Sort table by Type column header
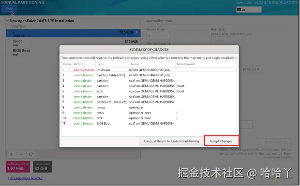This screenshot has height=186, width=300. tap(112, 64)
